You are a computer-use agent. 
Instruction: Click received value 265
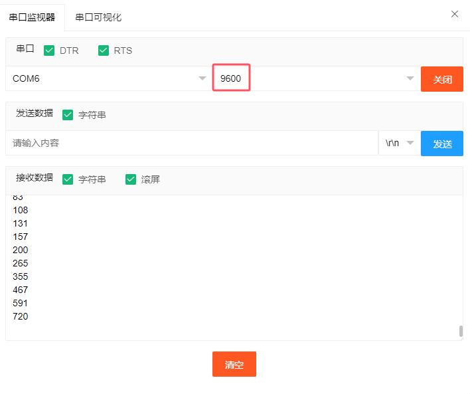(21, 263)
